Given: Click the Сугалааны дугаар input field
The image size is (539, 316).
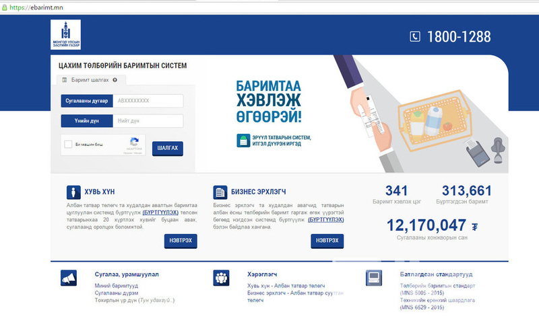Looking at the screenshot, I should [x=148, y=101].
